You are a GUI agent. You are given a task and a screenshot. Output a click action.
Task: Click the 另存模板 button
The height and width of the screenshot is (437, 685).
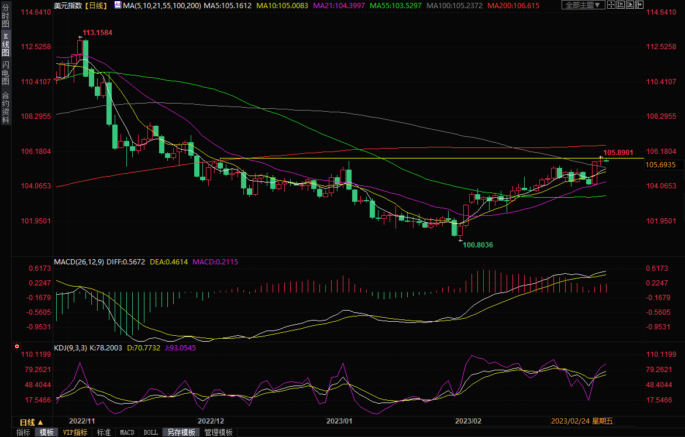coord(181,432)
